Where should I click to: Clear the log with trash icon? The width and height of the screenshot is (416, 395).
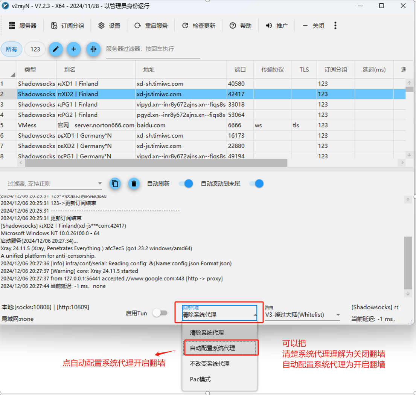[x=134, y=184]
